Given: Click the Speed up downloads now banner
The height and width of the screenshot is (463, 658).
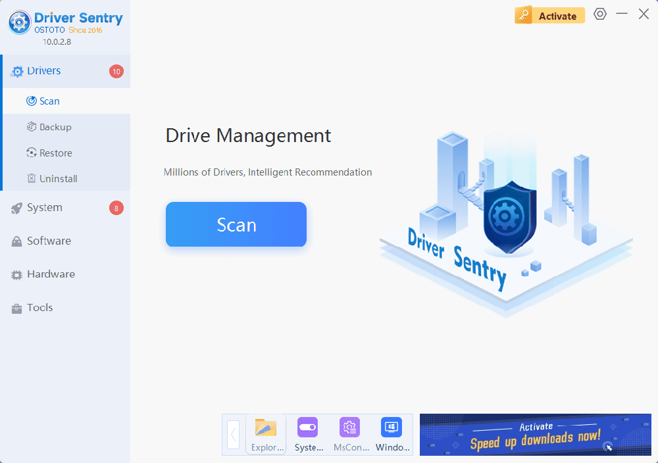Looking at the screenshot, I should point(536,435).
